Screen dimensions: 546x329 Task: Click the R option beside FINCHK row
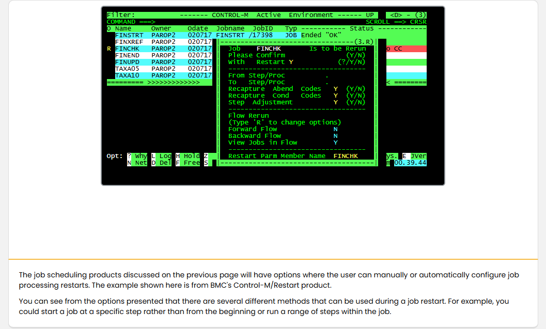pos(109,49)
